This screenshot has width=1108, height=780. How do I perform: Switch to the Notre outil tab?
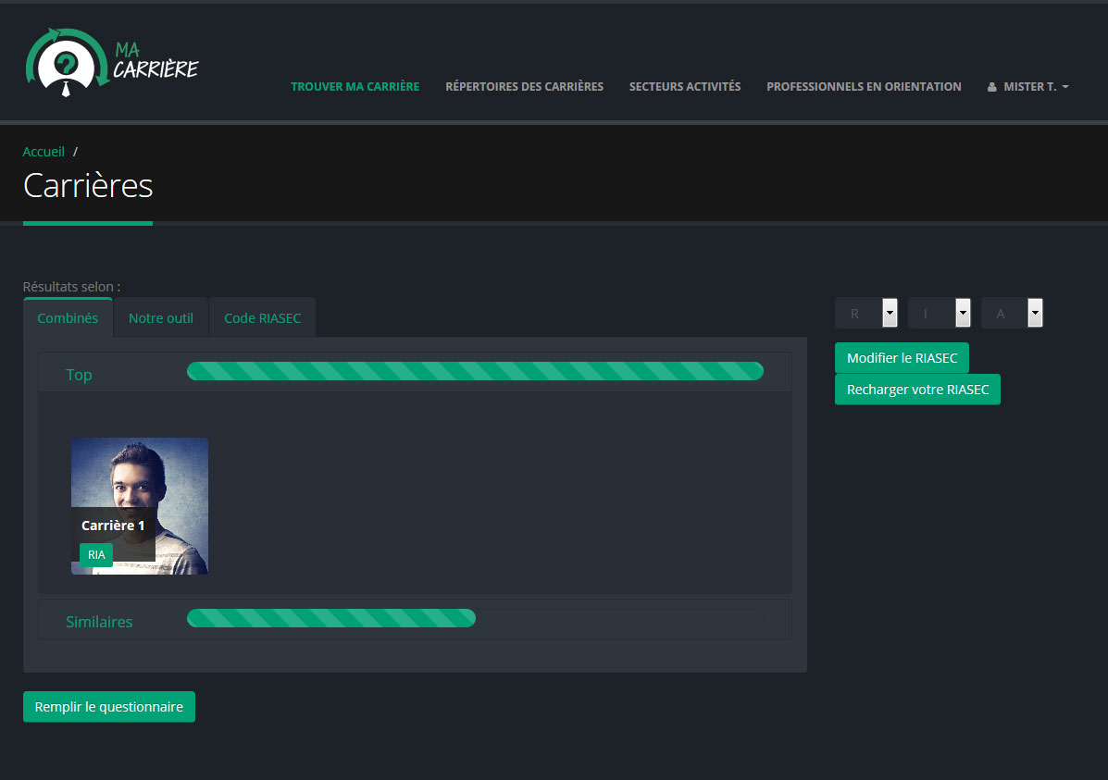click(161, 318)
